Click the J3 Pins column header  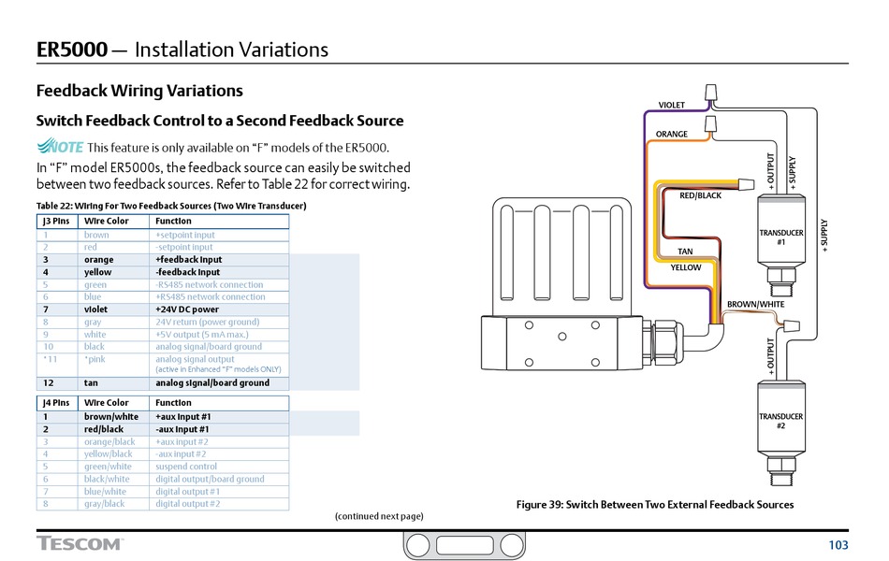pyautogui.click(x=56, y=221)
